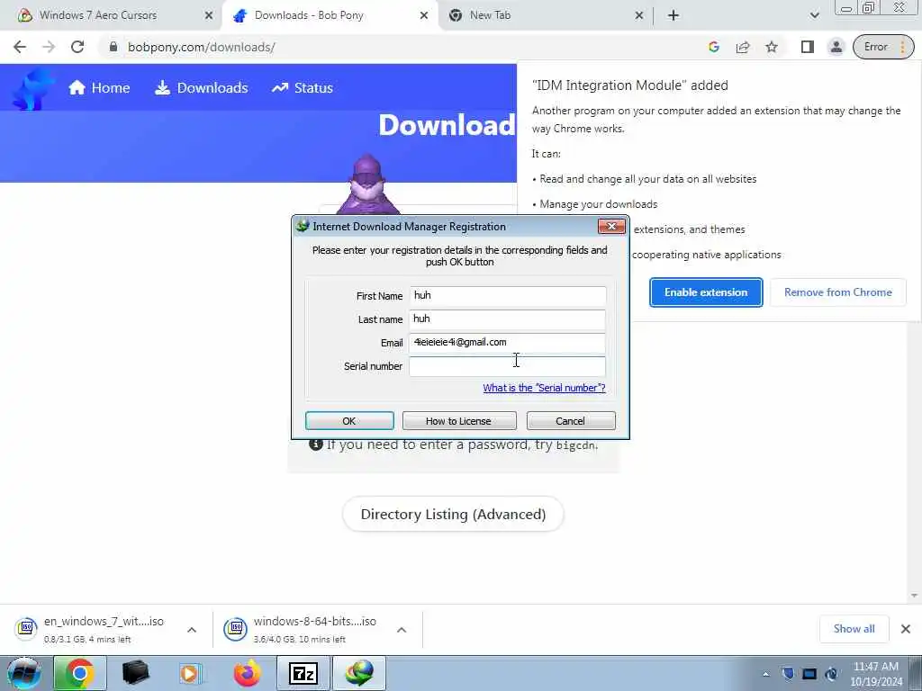Viewport: 922px width, 691px height.
Task: Share this page via the share icon
Action: (743, 47)
